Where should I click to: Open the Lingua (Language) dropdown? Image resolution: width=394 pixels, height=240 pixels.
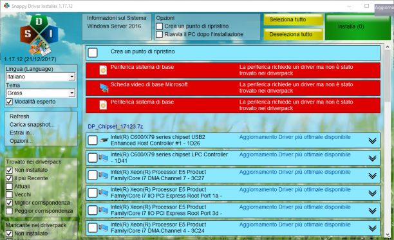(x=72, y=77)
